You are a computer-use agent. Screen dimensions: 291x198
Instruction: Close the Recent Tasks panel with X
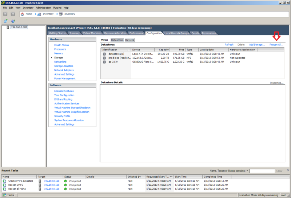click(x=288, y=170)
